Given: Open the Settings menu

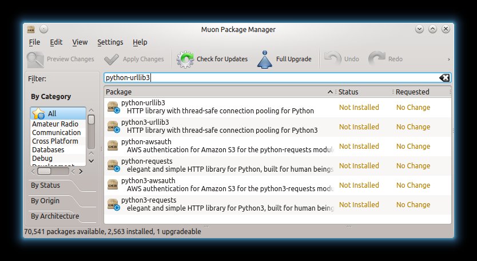Looking at the screenshot, I should point(110,42).
